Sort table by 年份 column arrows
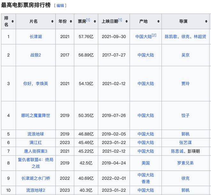 pyautogui.click(x=71, y=21)
